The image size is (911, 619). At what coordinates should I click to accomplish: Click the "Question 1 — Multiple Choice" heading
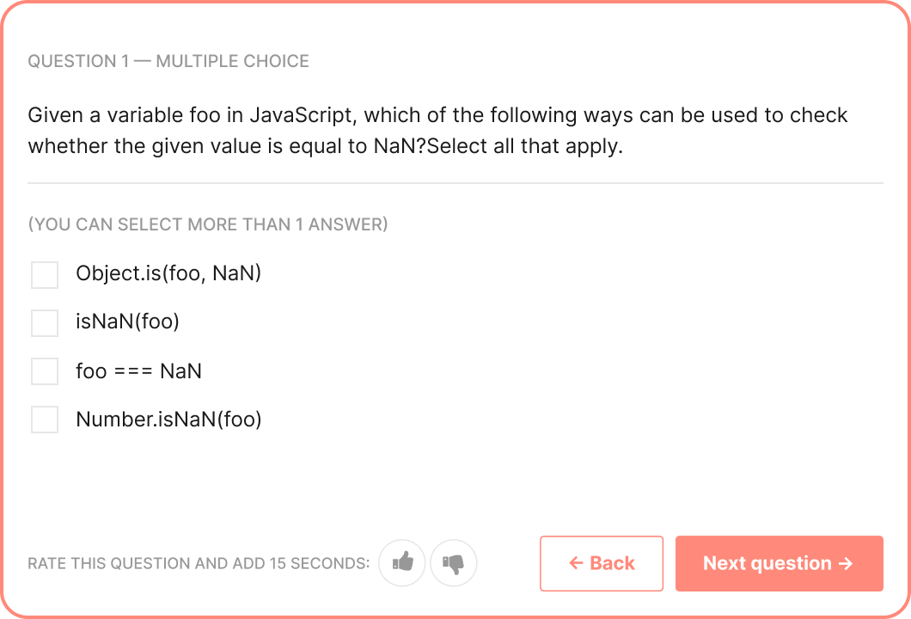[x=168, y=61]
